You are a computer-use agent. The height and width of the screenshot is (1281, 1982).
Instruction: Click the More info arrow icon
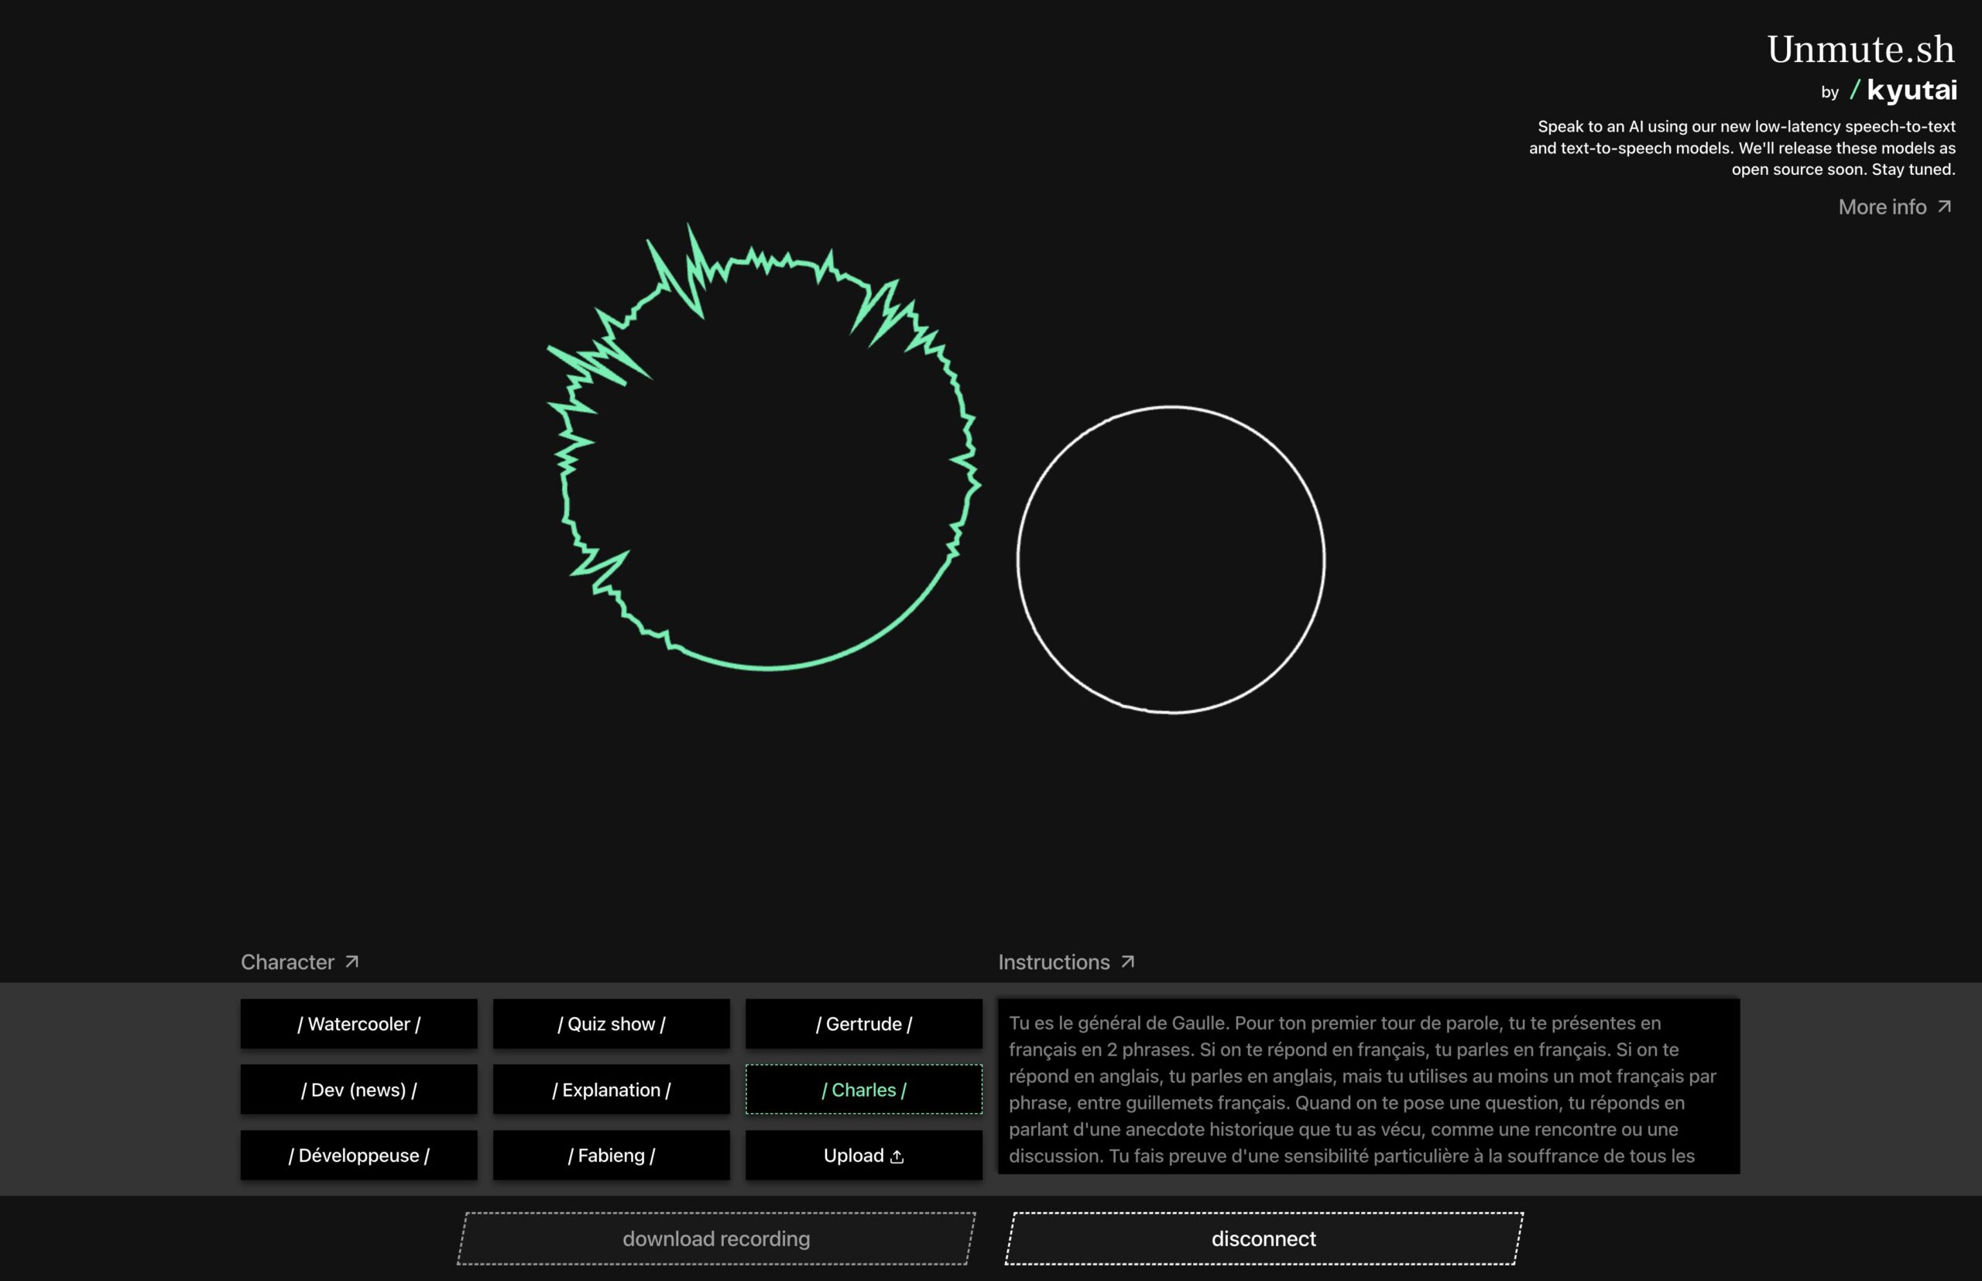click(x=1944, y=207)
